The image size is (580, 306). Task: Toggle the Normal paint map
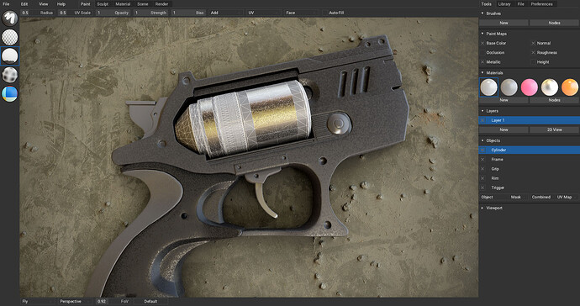pos(533,43)
